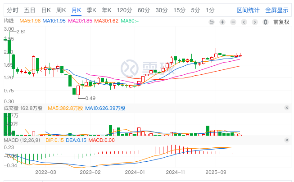
Task: Close the 成交量 volume panel
Action: (287, 108)
